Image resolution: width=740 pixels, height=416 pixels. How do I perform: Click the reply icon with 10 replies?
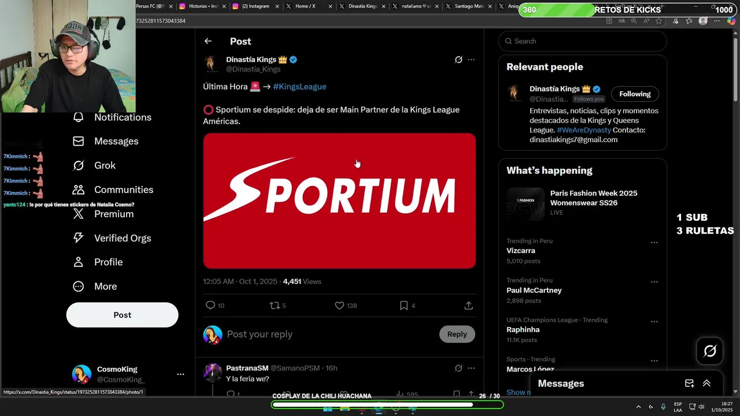(x=210, y=306)
